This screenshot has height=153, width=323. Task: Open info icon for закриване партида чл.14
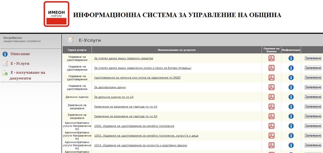tap(291, 107)
